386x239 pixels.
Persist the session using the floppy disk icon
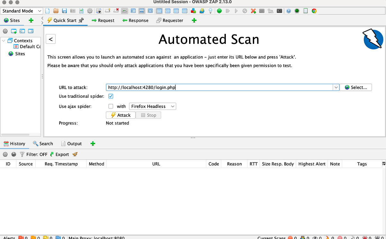pyautogui.click(x=64, y=11)
